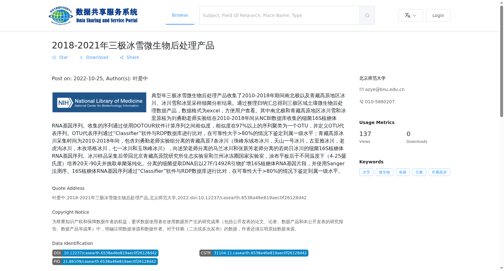Select the 南极 keyword tag

point(403,172)
